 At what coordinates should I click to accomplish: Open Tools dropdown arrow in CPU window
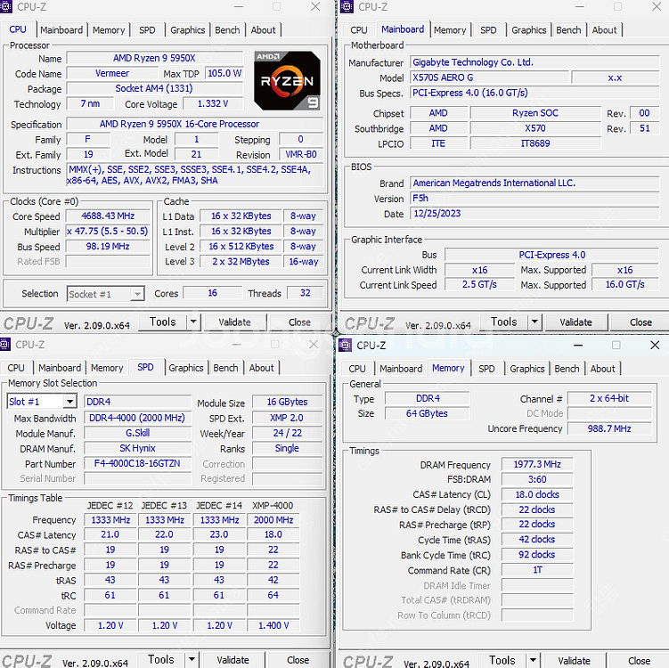(x=193, y=322)
